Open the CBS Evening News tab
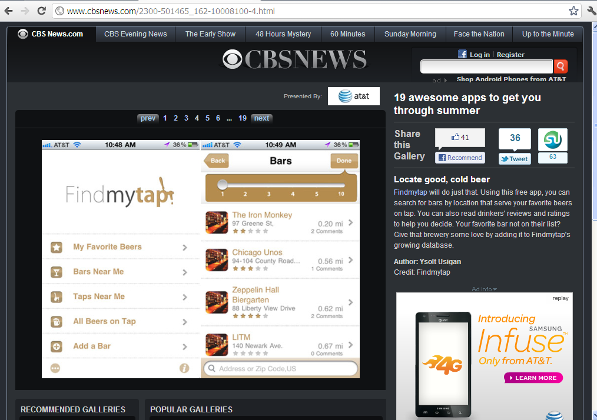Image resolution: width=597 pixels, height=420 pixels. point(135,34)
